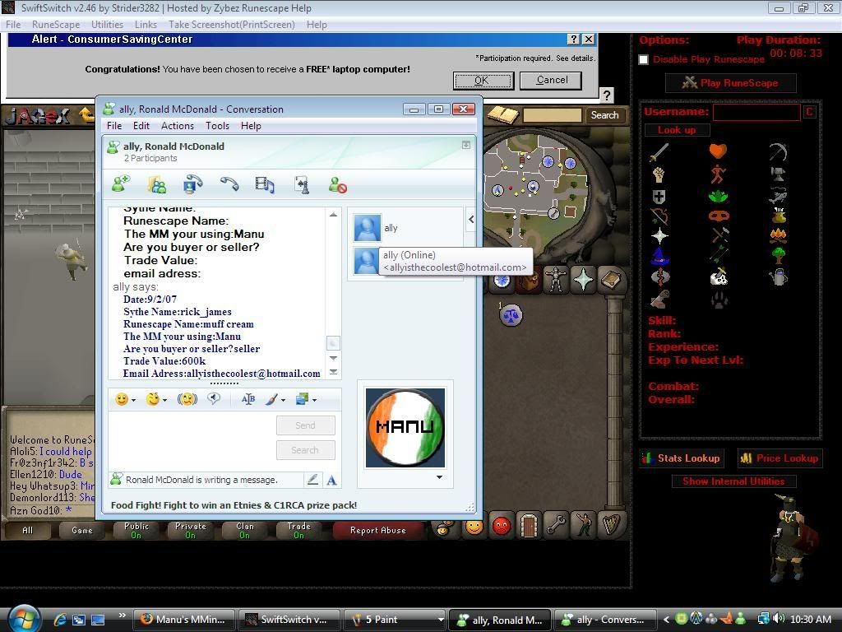Launch Internet Explorer from quick launch

pyautogui.click(x=59, y=620)
